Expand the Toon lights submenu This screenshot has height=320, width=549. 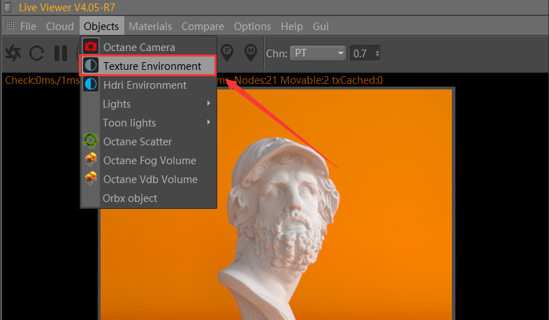pos(149,122)
